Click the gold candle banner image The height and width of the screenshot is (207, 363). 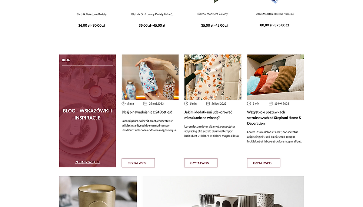(x=98, y=191)
